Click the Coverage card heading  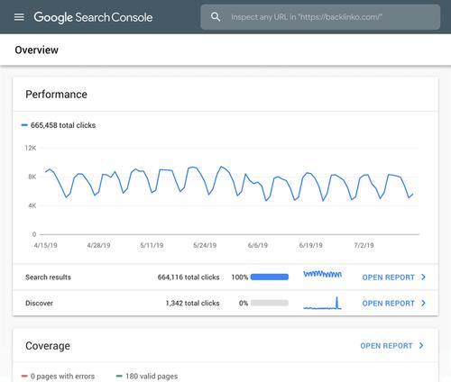(x=48, y=346)
